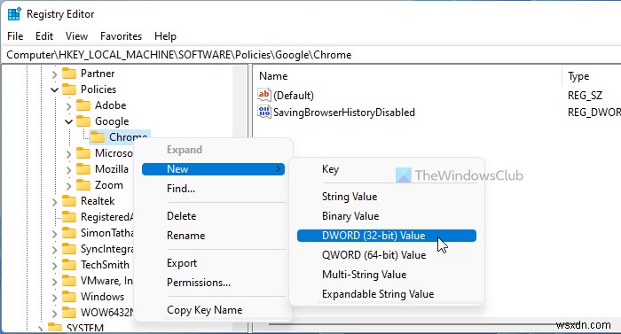Viewport: 621px width, 334px height.
Task: Click the VMware folder icon
Action: (69, 281)
